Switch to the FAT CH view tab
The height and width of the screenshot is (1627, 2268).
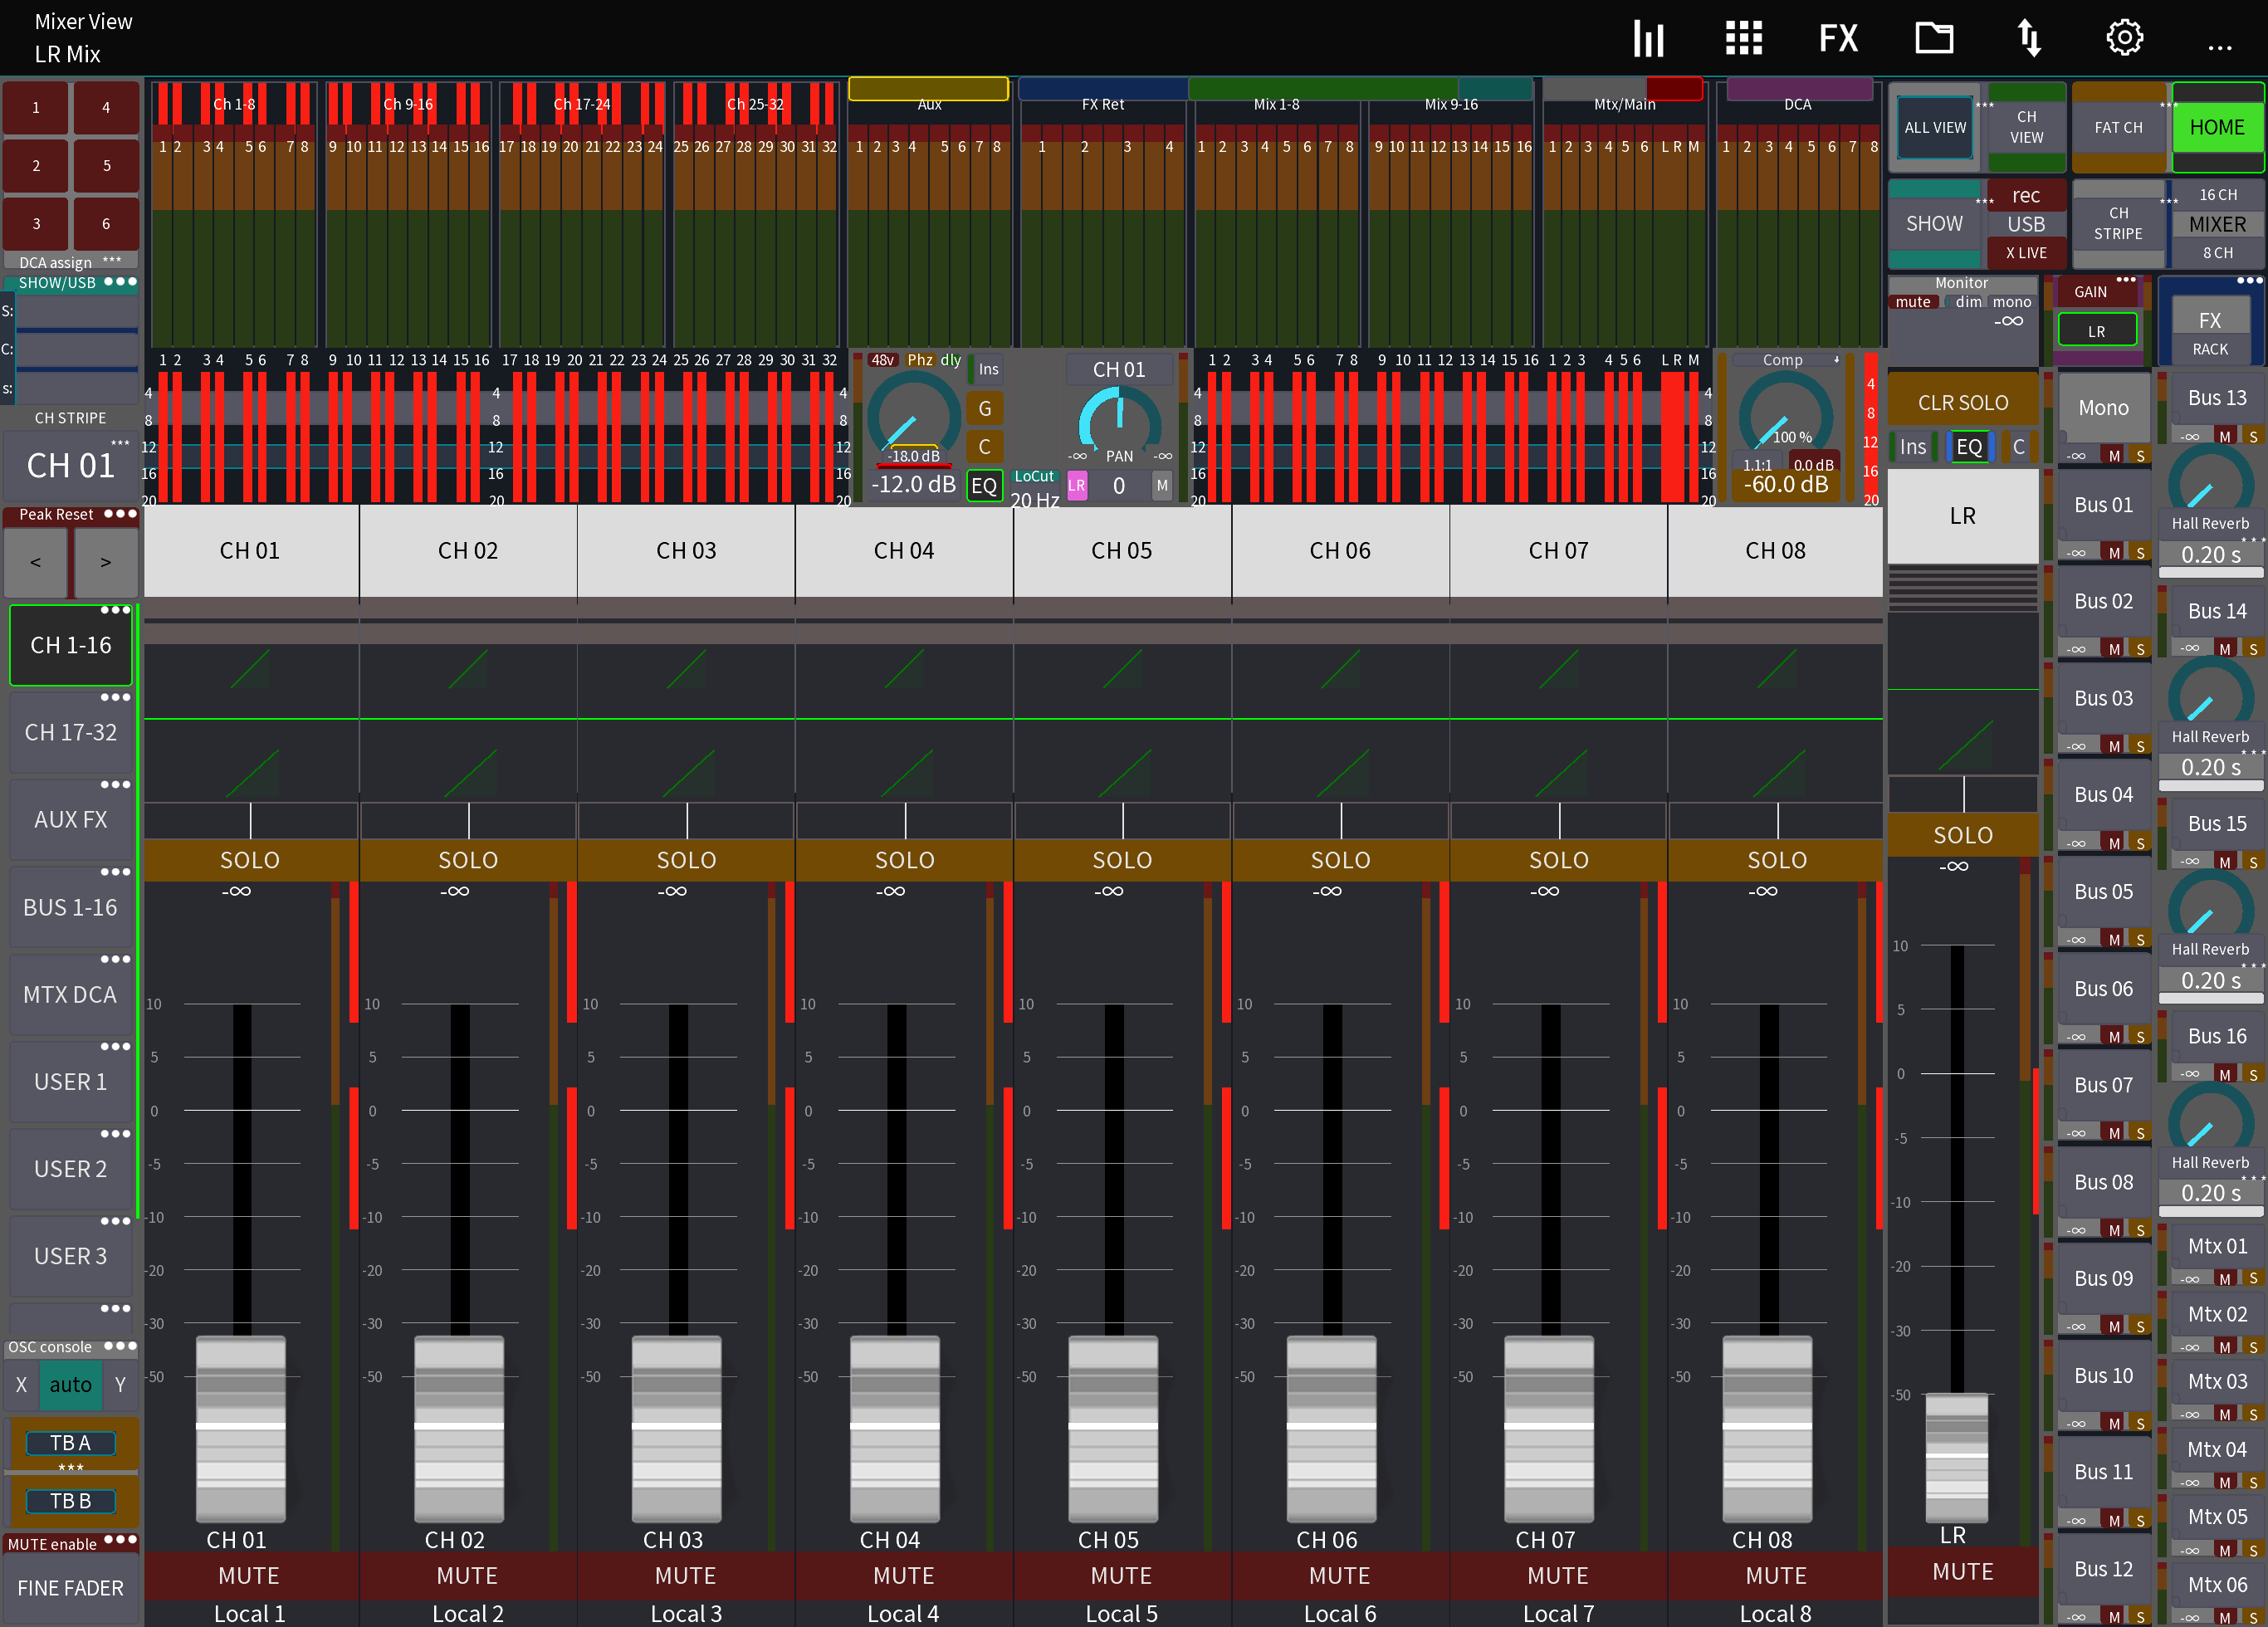[x=2119, y=127]
